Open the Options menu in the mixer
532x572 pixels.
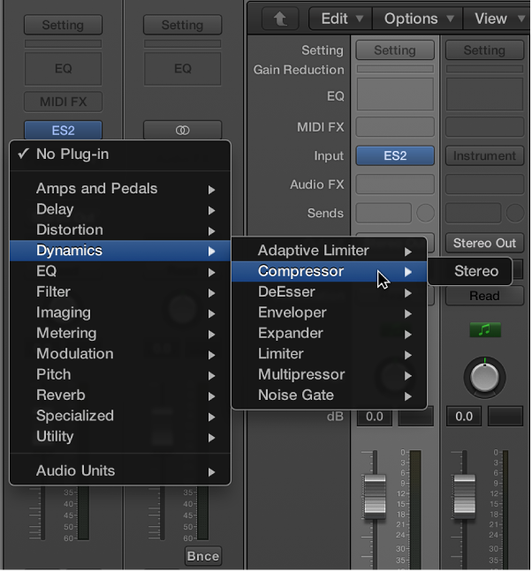(x=417, y=19)
